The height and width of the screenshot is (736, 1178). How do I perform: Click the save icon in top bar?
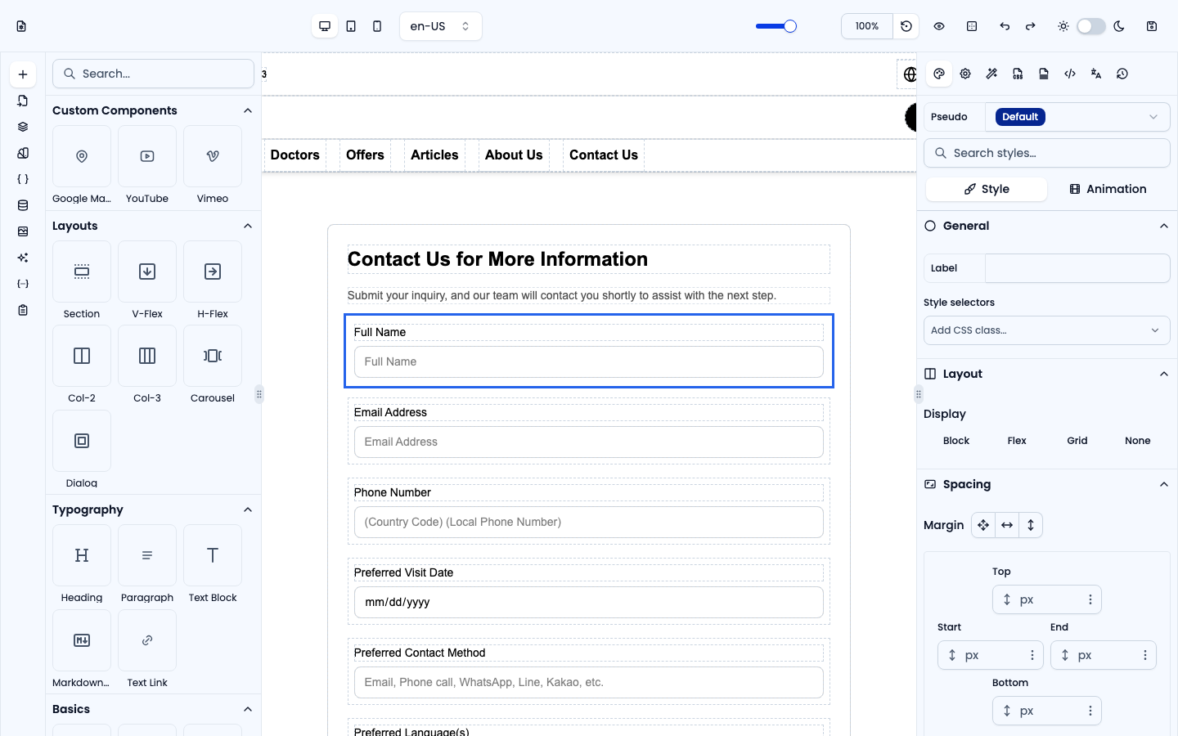(x=1152, y=26)
